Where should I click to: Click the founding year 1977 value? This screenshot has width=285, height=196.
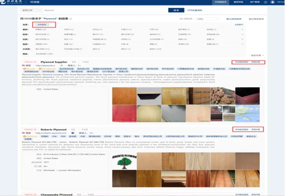(46, 162)
